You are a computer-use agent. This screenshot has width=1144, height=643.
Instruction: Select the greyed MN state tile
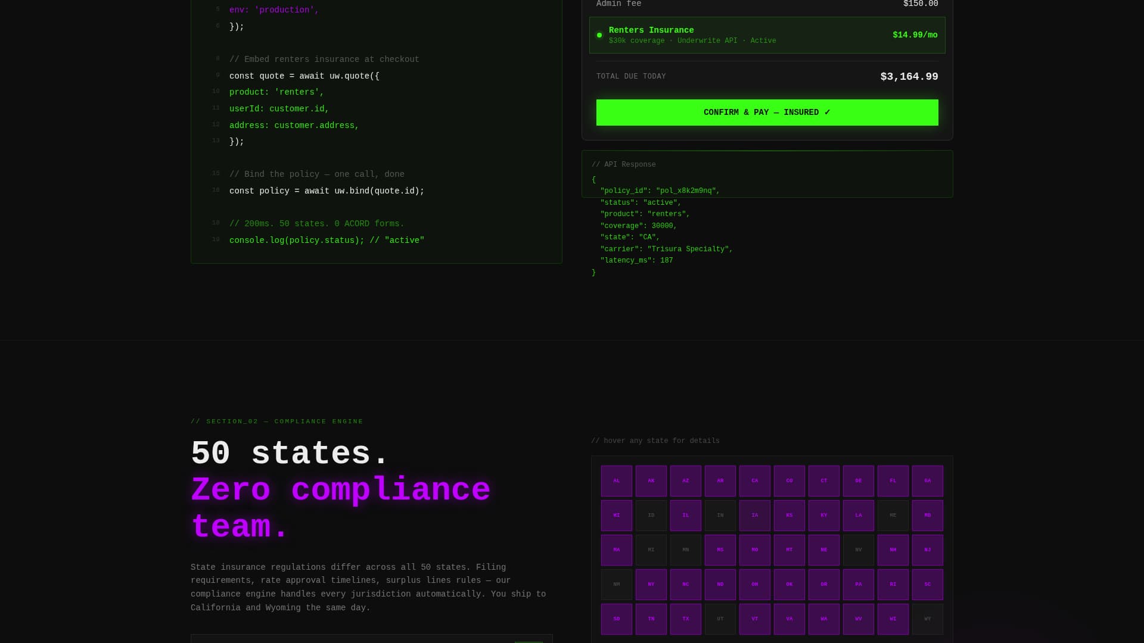[x=686, y=550]
